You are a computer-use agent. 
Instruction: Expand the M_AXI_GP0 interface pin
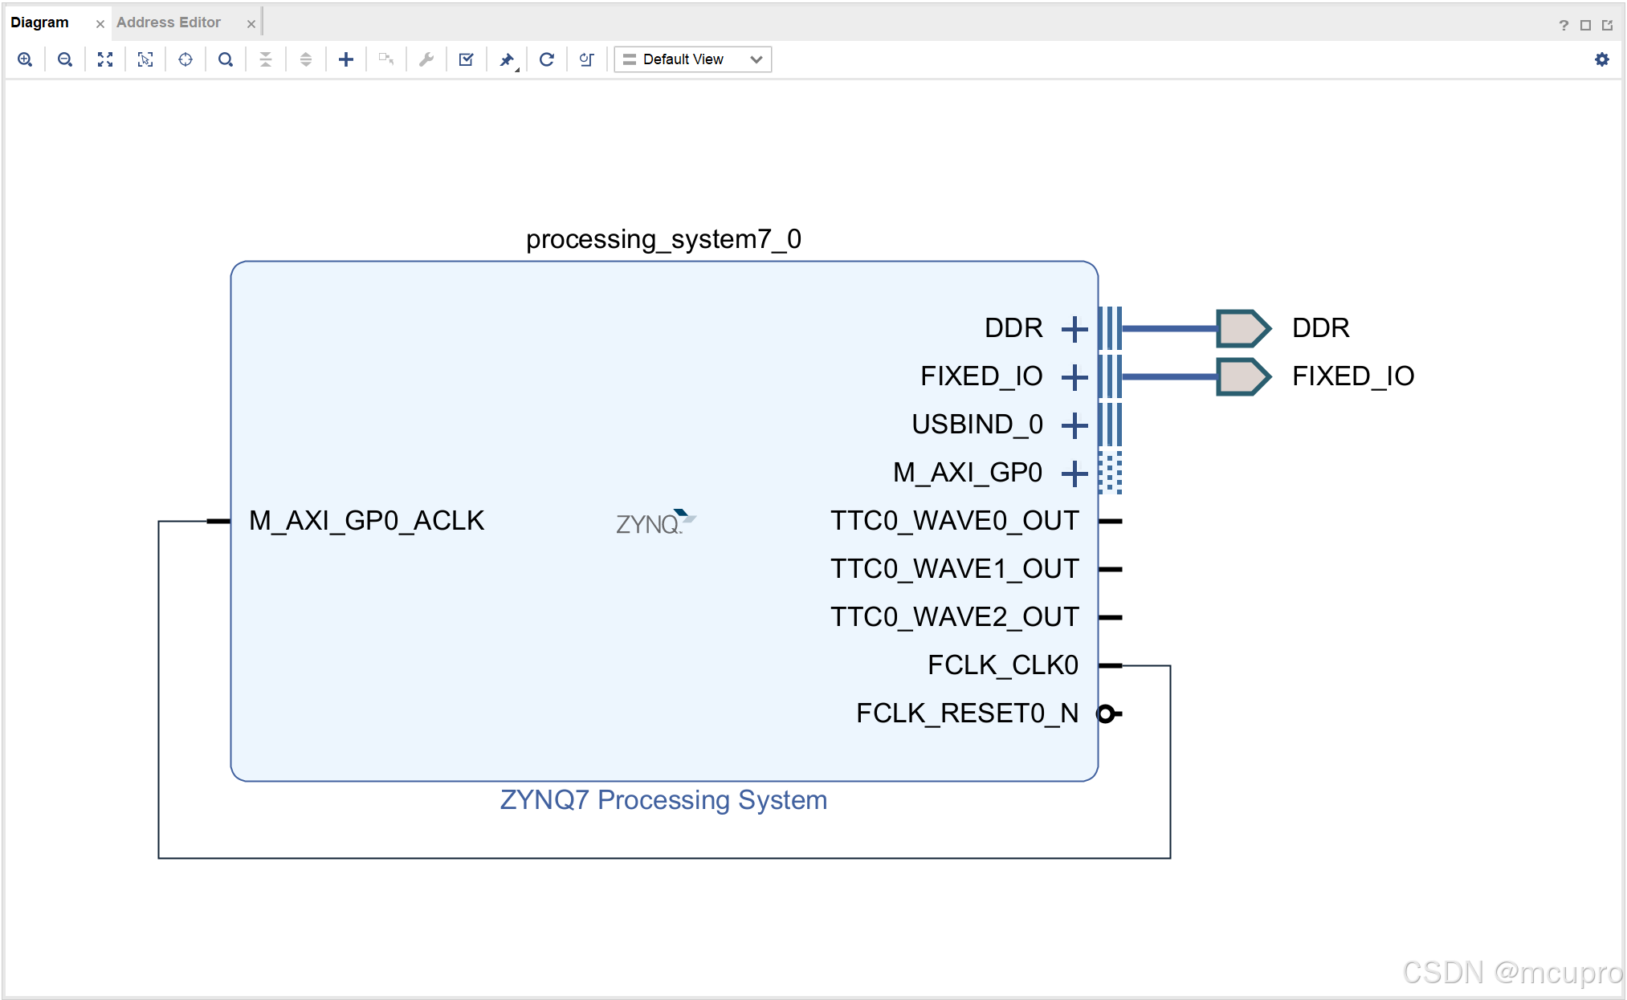pos(1074,474)
